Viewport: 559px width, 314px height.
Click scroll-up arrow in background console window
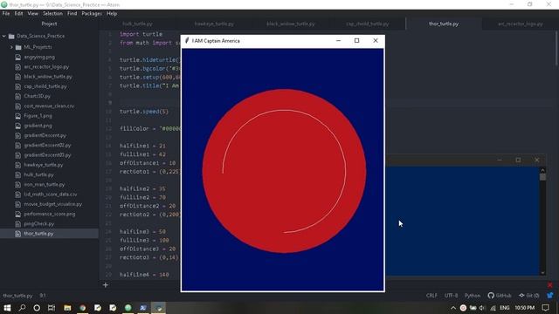pyautogui.click(x=542, y=170)
